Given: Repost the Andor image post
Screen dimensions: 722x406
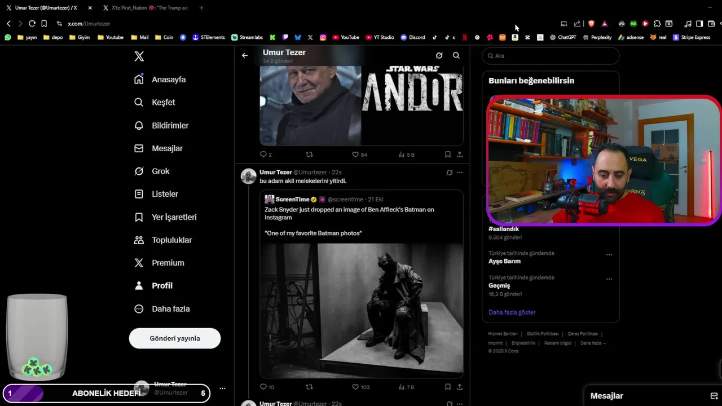Looking at the screenshot, I should 309,155.
